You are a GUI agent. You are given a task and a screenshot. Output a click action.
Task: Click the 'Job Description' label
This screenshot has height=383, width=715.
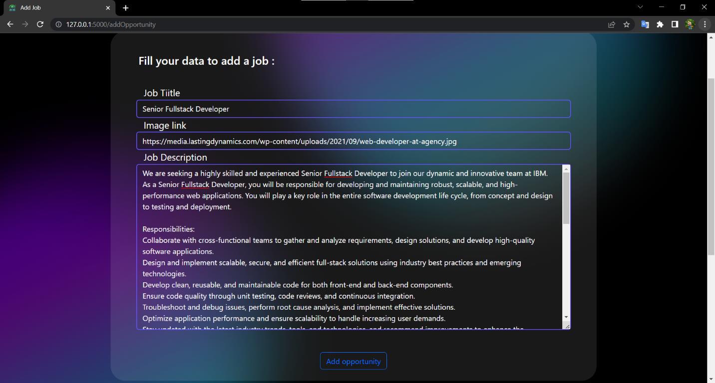tap(175, 157)
